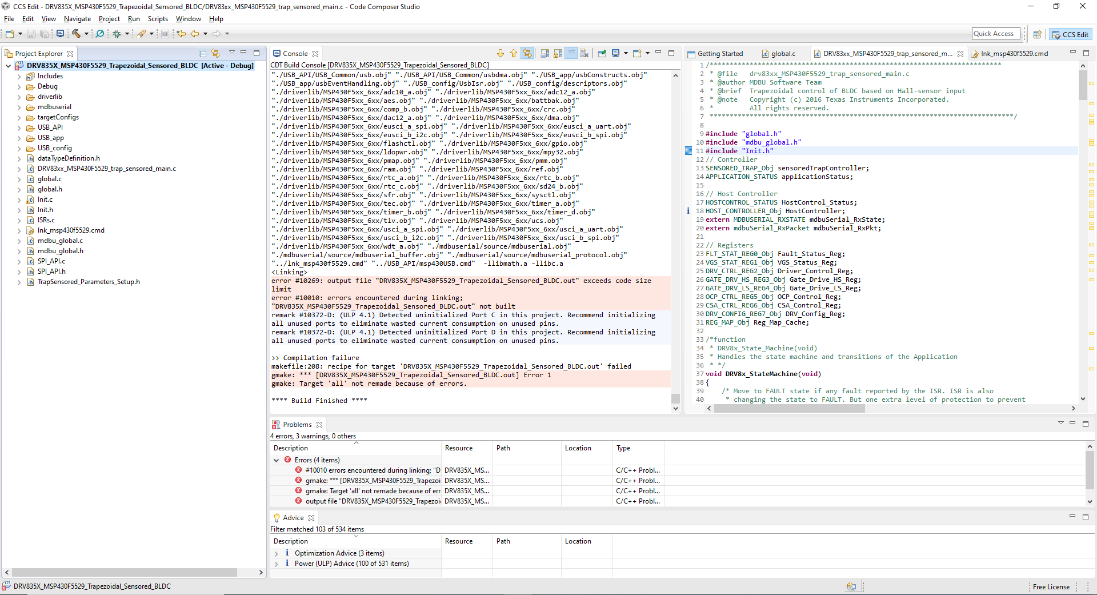Open the Project menu
The height and width of the screenshot is (595, 1097).
[x=109, y=19]
